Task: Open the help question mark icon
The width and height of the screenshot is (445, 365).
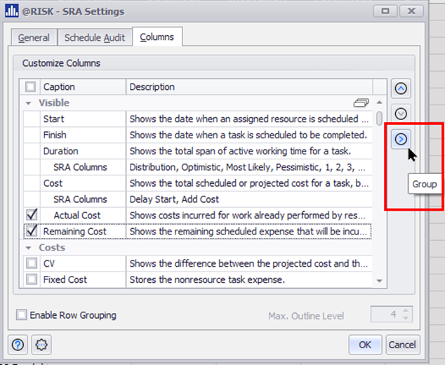Action: [18, 344]
